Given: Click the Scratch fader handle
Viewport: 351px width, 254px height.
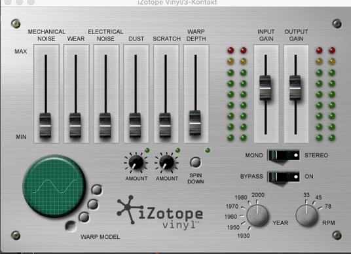Looking at the screenshot, I should click(x=165, y=126).
